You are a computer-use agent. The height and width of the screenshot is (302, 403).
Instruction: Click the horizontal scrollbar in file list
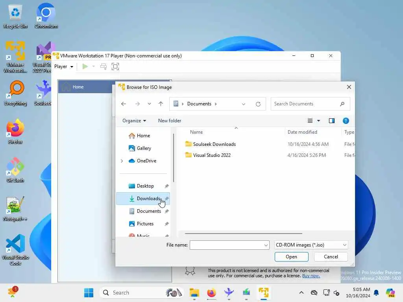[x=243, y=234]
